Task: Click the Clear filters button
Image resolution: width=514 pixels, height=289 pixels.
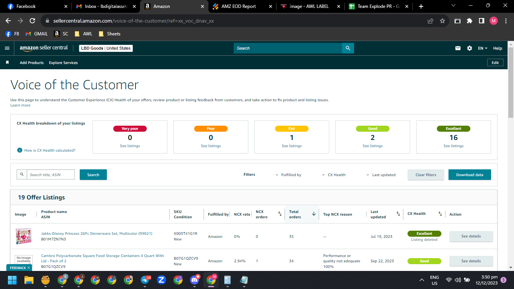Action: (x=426, y=175)
